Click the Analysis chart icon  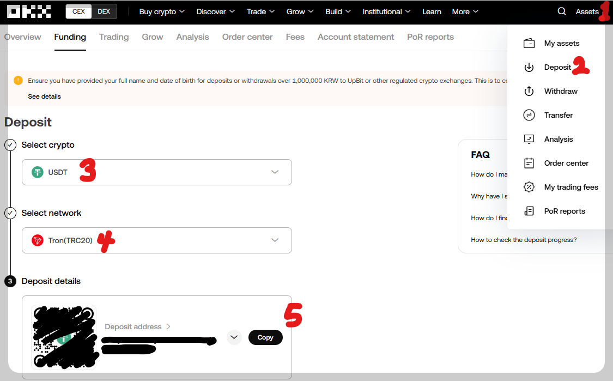(x=529, y=139)
